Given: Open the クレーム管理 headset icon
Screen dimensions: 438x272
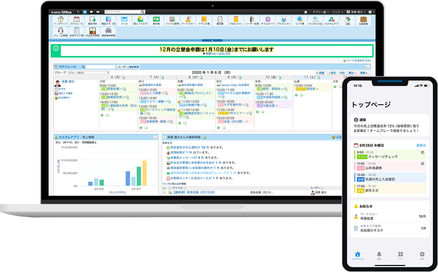Looking at the screenshot, I should [61, 33].
